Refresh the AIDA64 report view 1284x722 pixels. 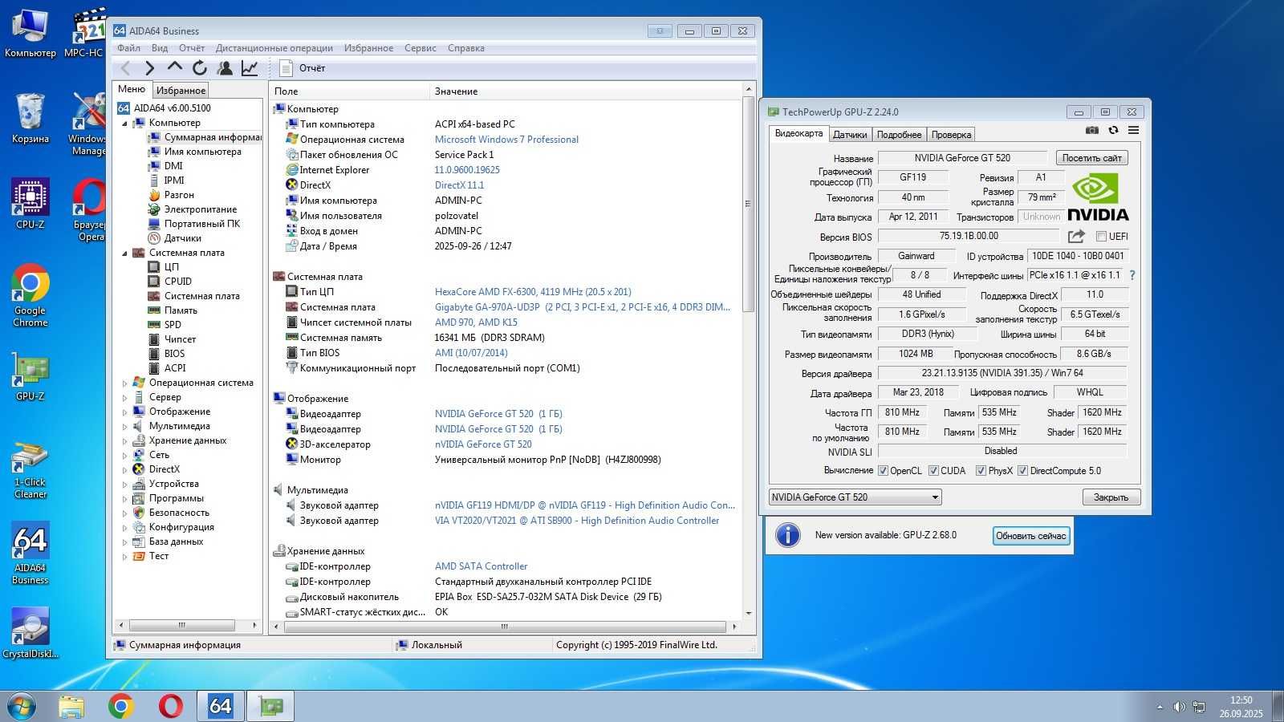click(199, 68)
